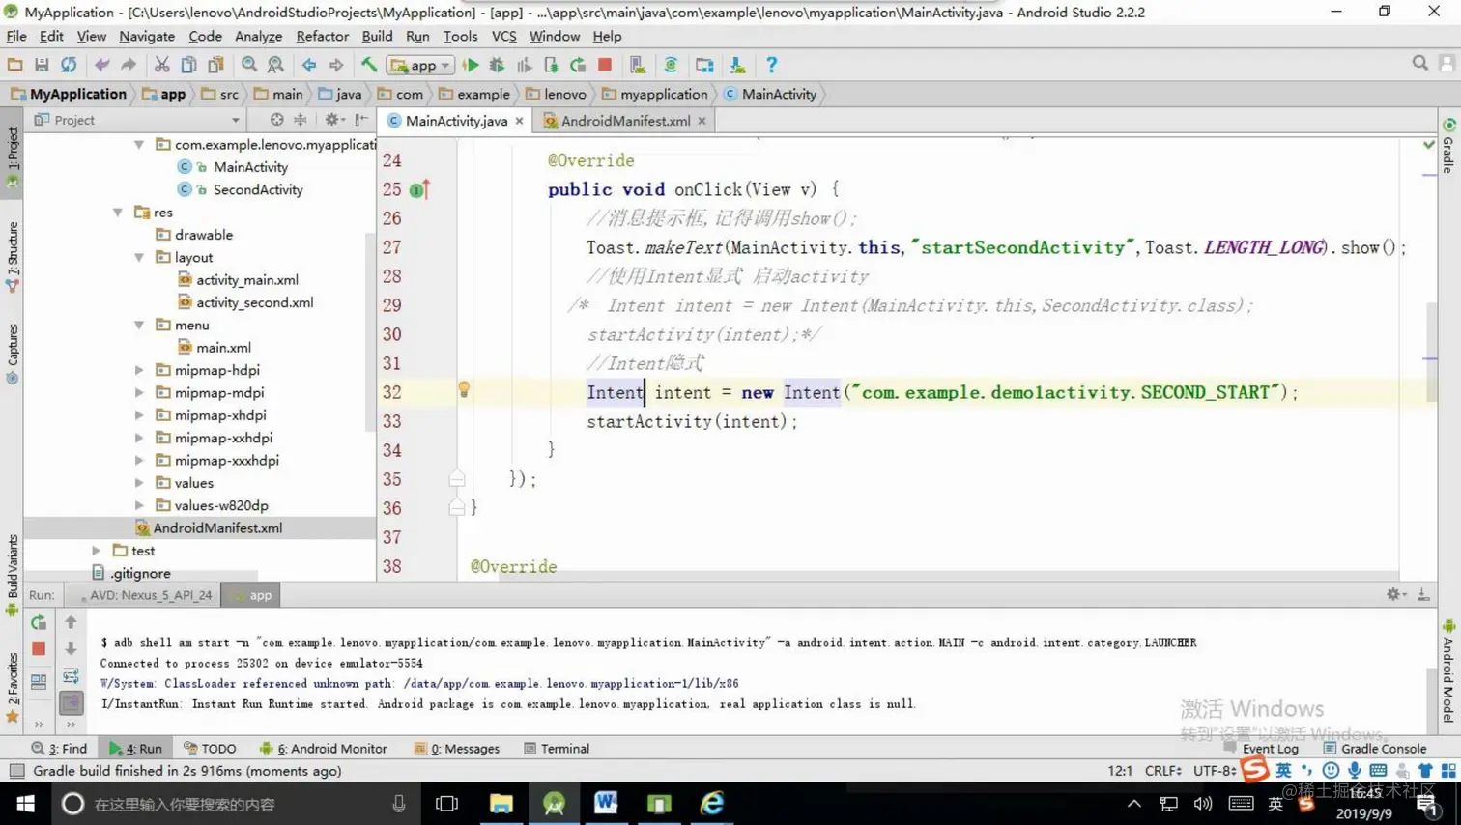1461x825 pixels.
Task: Open the app run configuration dropdown
Action: pyautogui.click(x=420, y=65)
